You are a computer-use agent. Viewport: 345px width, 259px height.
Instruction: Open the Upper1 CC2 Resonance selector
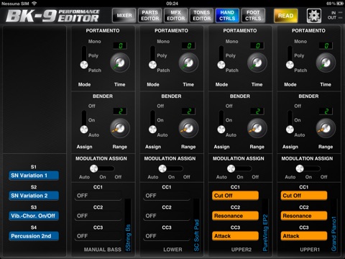(303, 216)
